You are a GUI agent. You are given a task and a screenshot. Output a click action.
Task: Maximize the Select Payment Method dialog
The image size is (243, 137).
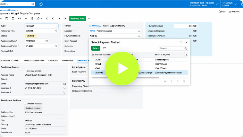point(181,42)
